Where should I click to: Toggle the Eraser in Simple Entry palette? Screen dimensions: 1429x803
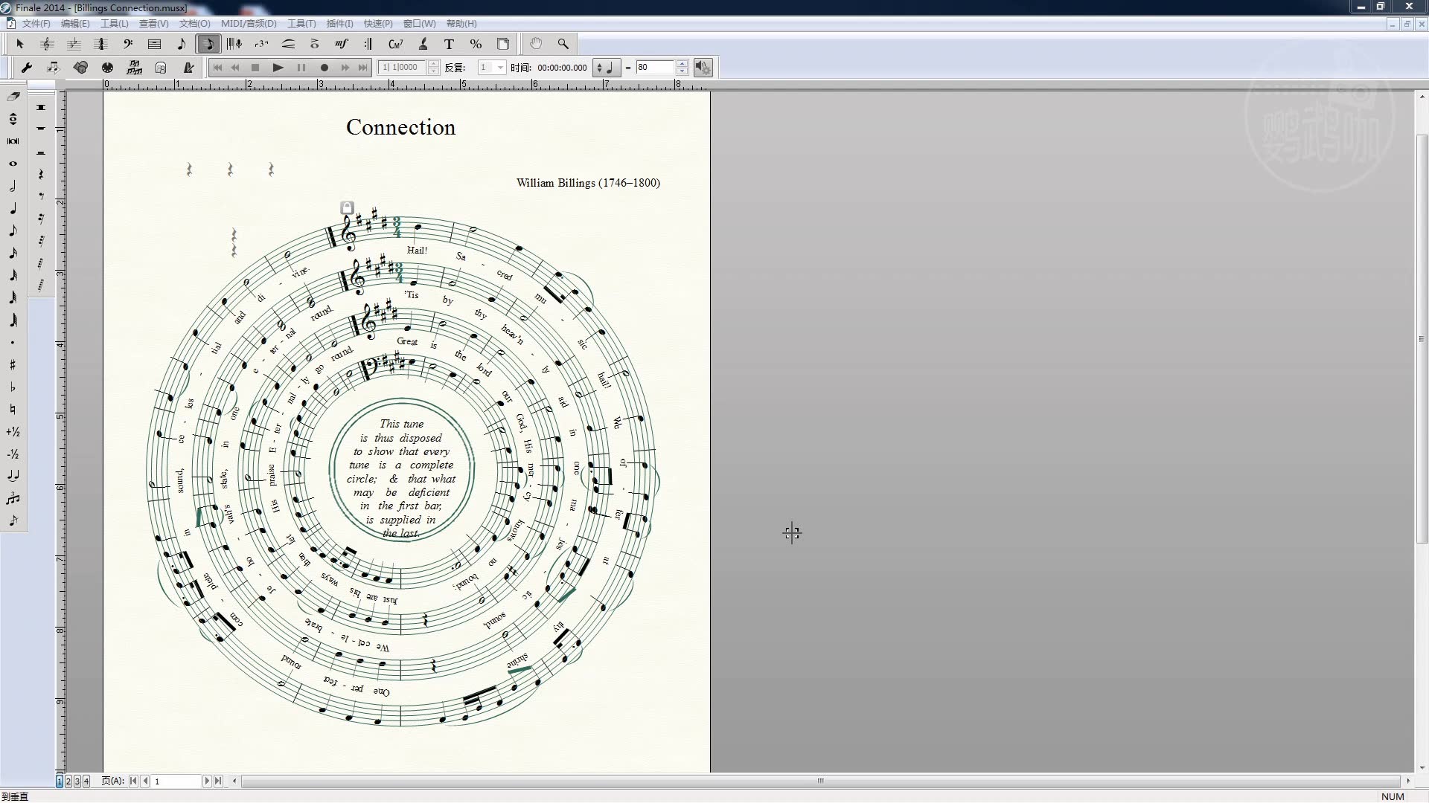13,97
